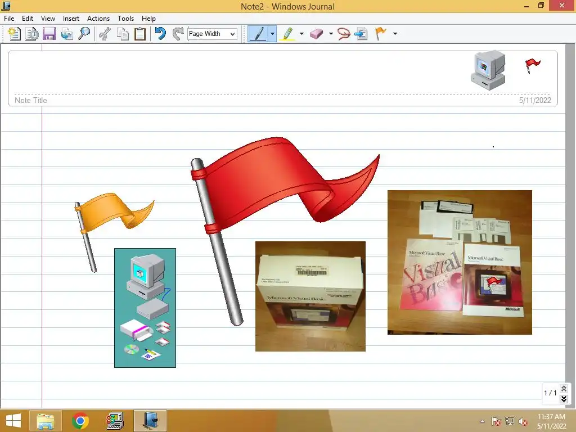The image size is (576, 432).
Task: Click the 5/11/2022 date in note header
Action: [x=535, y=100]
